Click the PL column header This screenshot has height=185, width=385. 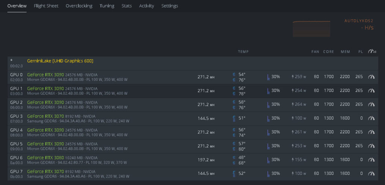coord(361,52)
